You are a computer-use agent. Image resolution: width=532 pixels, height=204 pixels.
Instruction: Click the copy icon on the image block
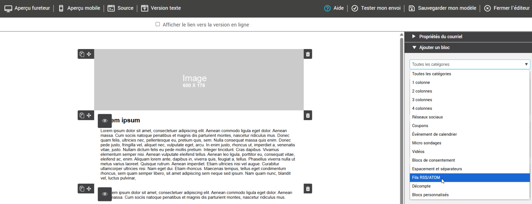pos(82,54)
